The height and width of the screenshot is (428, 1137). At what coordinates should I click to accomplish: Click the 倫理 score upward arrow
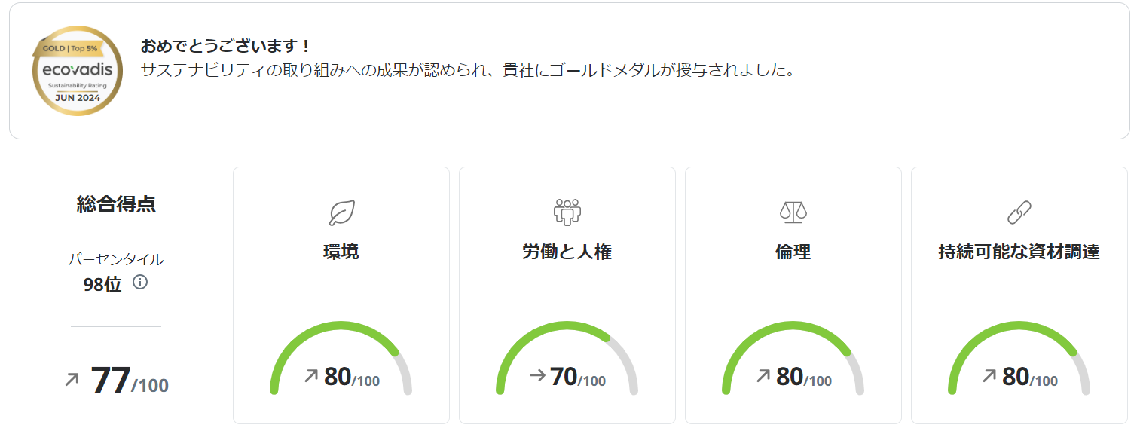point(763,375)
